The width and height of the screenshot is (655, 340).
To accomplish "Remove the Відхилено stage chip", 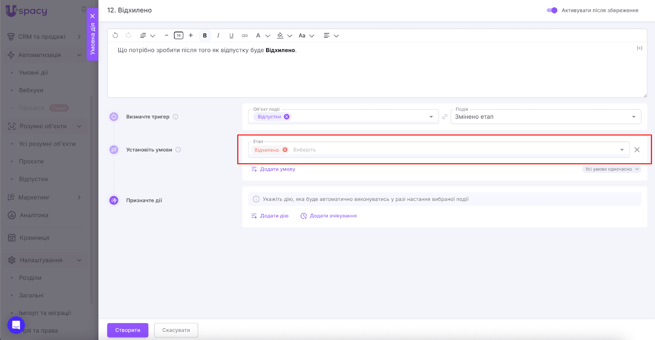I will point(285,150).
